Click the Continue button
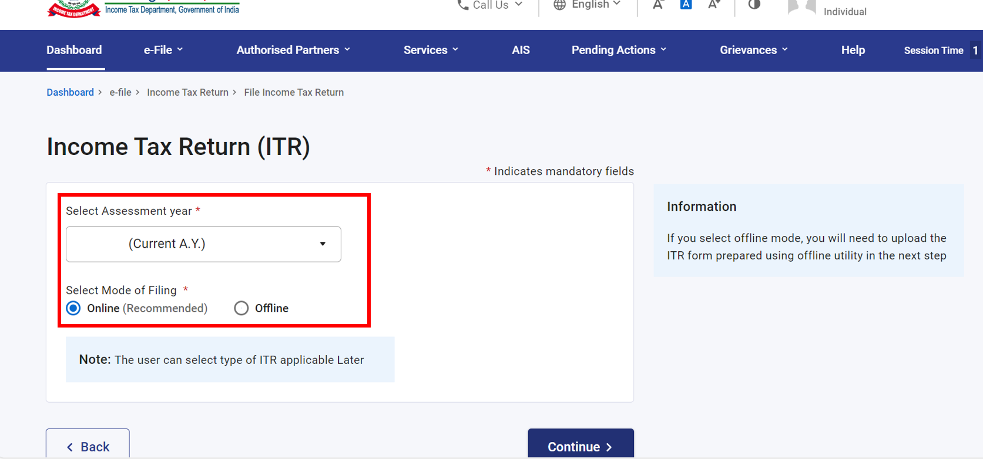 [x=581, y=446]
